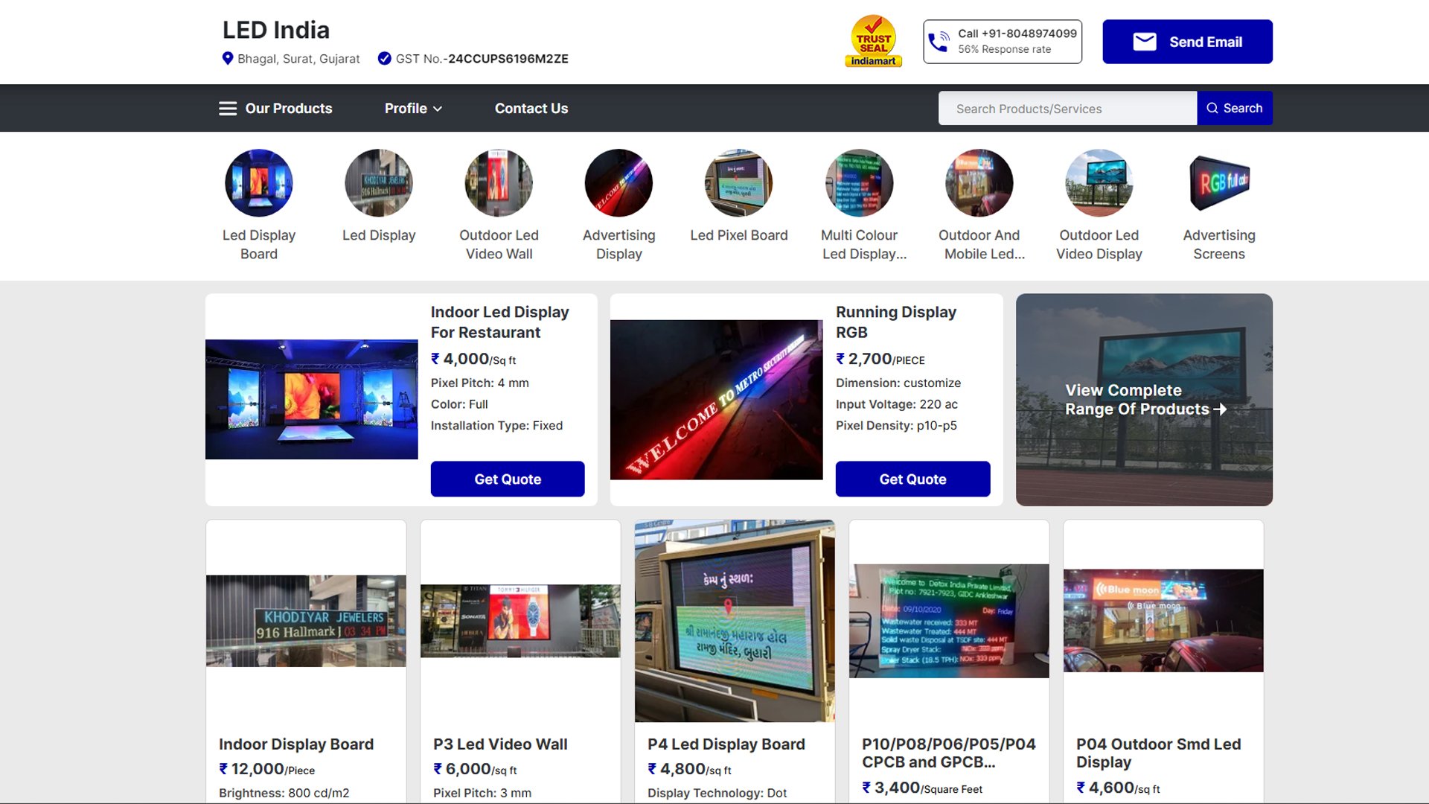Viewport: 1429px width, 804px height.
Task: Click the Indoor Led Display stage image
Action: (312, 400)
